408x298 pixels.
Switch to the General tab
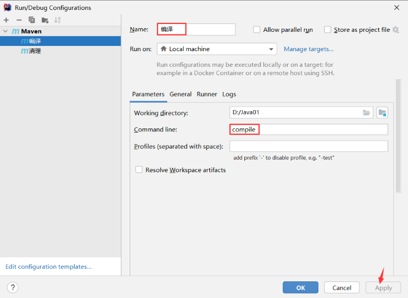coord(180,94)
